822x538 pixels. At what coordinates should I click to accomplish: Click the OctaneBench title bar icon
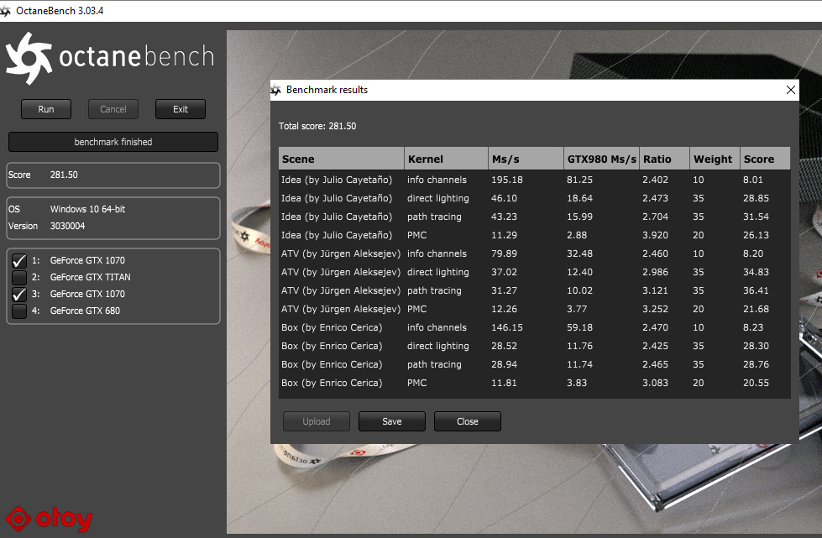5,11
